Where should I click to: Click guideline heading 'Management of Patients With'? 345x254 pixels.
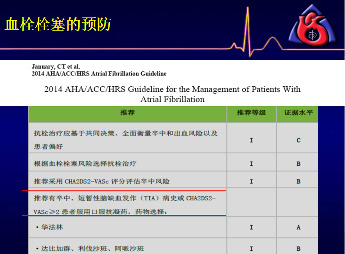[246, 89]
